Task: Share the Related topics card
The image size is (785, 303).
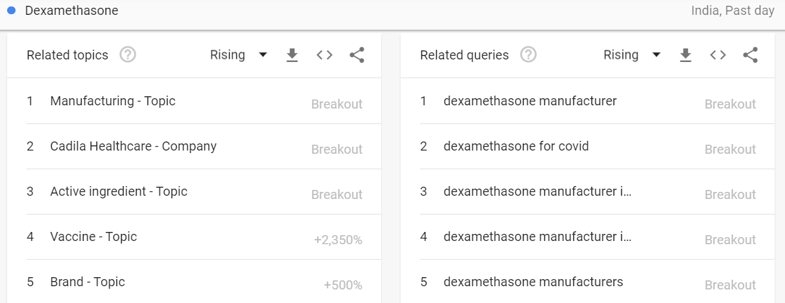Action: [357, 56]
